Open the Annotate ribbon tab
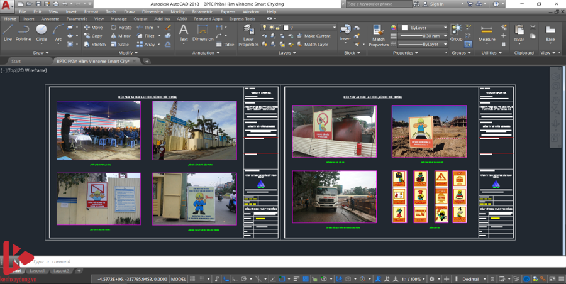This screenshot has height=284, width=566. pos(50,19)
